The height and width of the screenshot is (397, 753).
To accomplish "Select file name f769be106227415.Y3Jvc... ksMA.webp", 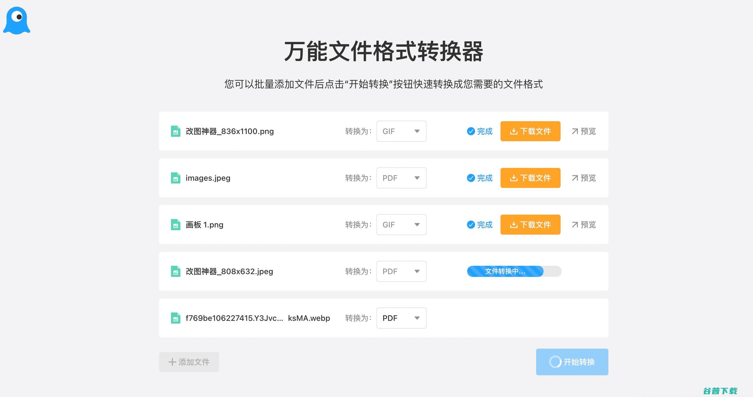I will coord(258,318).
